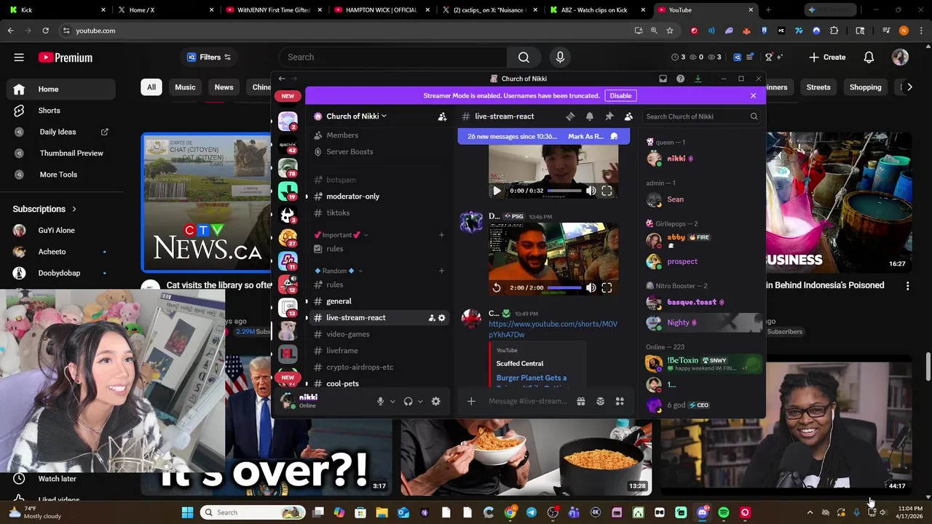The width and height of the screenshot is (932, 524).
Task: Open the youtube.com/shorts link in chat
Action: click(553, 329)
